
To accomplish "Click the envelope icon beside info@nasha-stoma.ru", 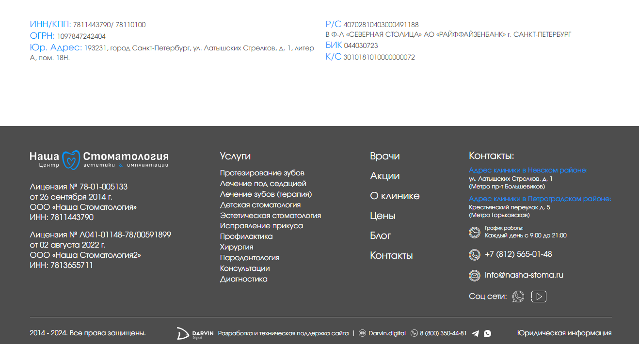I will coord(474,275).
